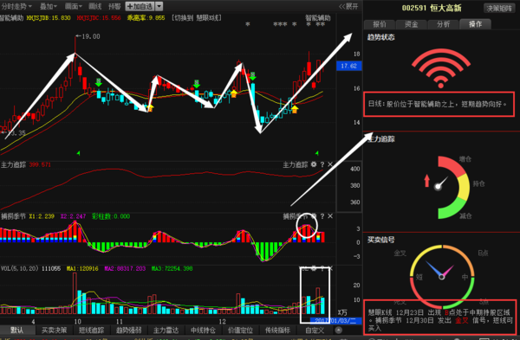Select the 买卖决策 bottom tab
The height and width of the screenshot is (340, 520).
54,330
